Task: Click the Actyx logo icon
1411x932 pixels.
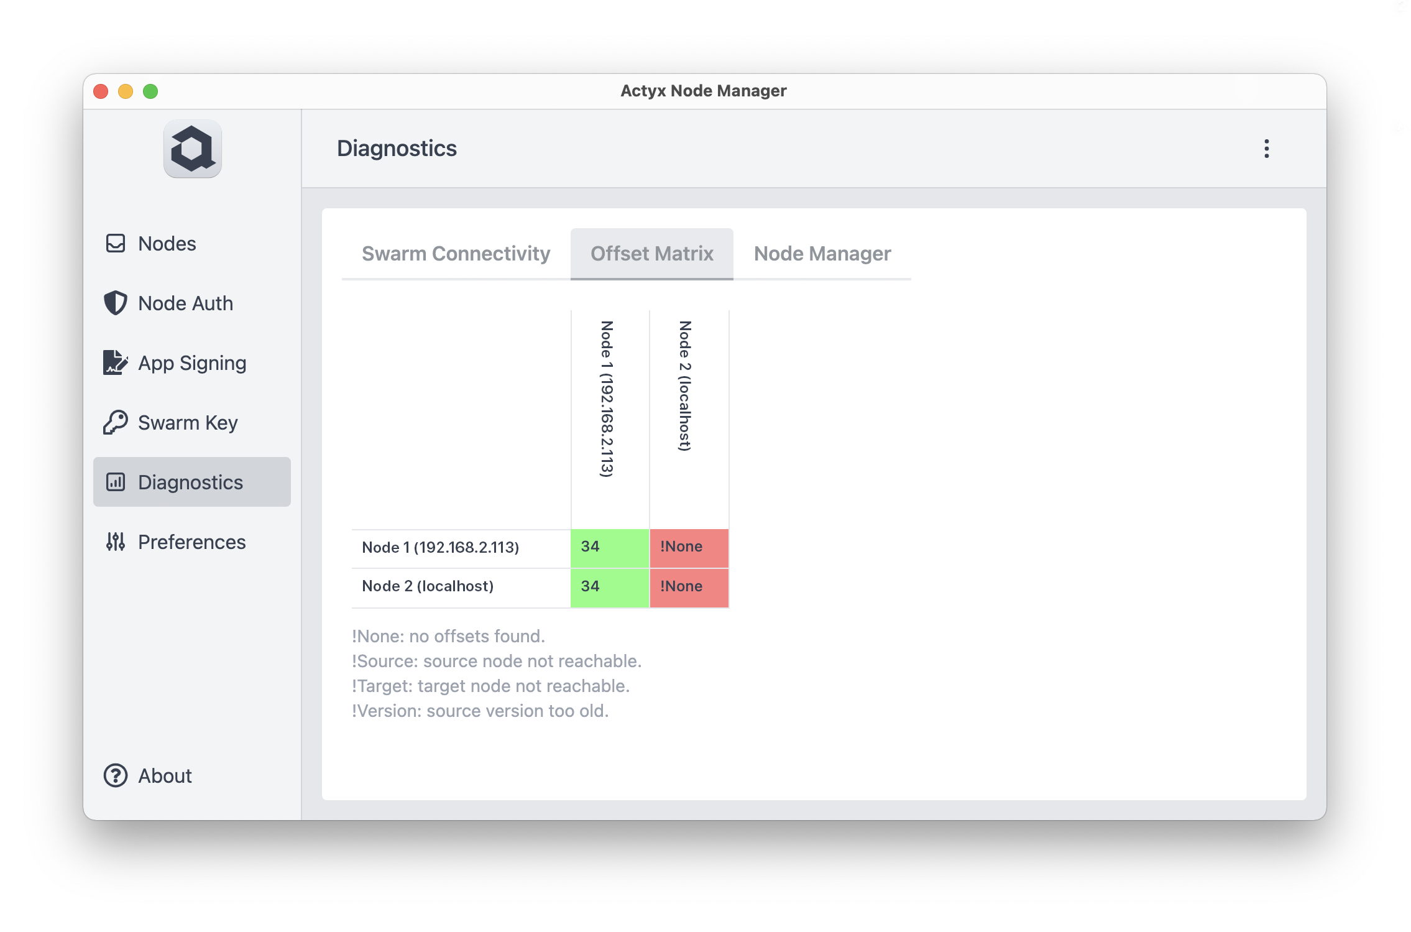Action: click(x=192, y=149)
